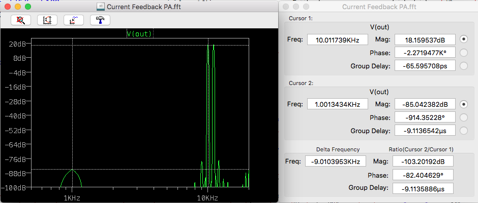Click the -88dB y-axis label
This screenshot has width=478, height=203.
pyautogui.click(x=15, y=173)
